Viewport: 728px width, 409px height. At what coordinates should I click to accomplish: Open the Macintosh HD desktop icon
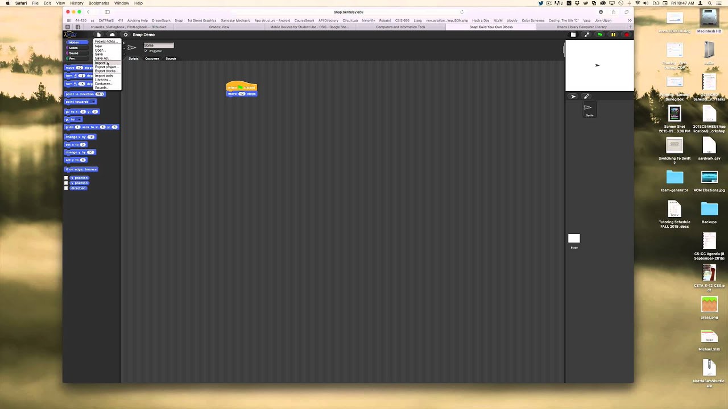tap(709, 22)
